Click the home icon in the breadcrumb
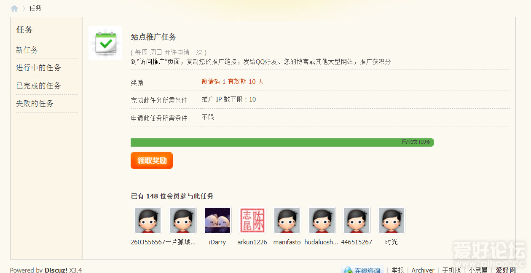 point(14,8)
